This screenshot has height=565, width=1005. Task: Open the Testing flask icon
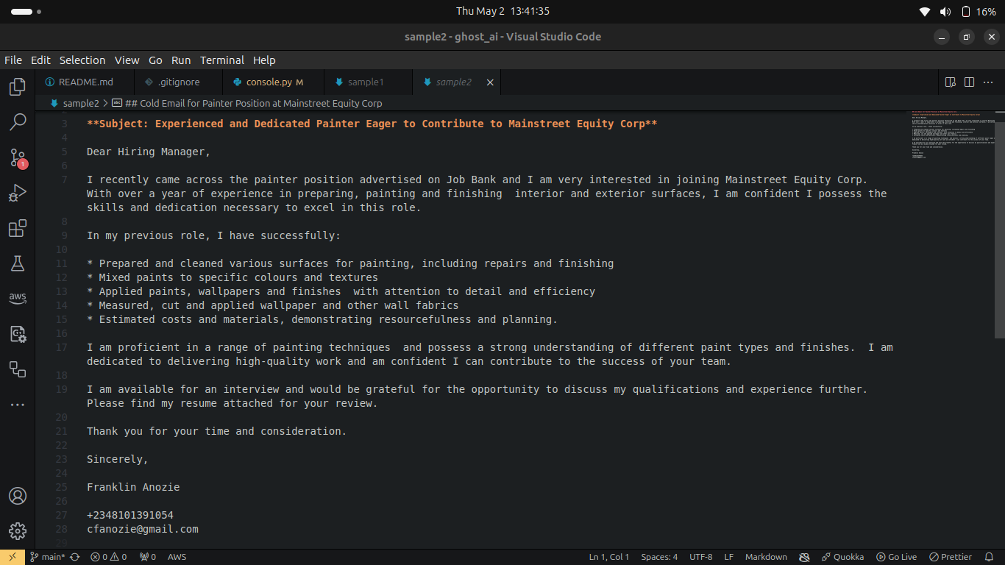(x=18, y=263)
